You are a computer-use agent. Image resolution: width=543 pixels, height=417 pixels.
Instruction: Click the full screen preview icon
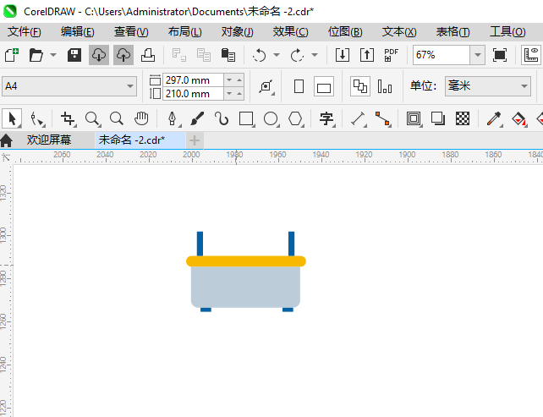[x=499, y=55]
